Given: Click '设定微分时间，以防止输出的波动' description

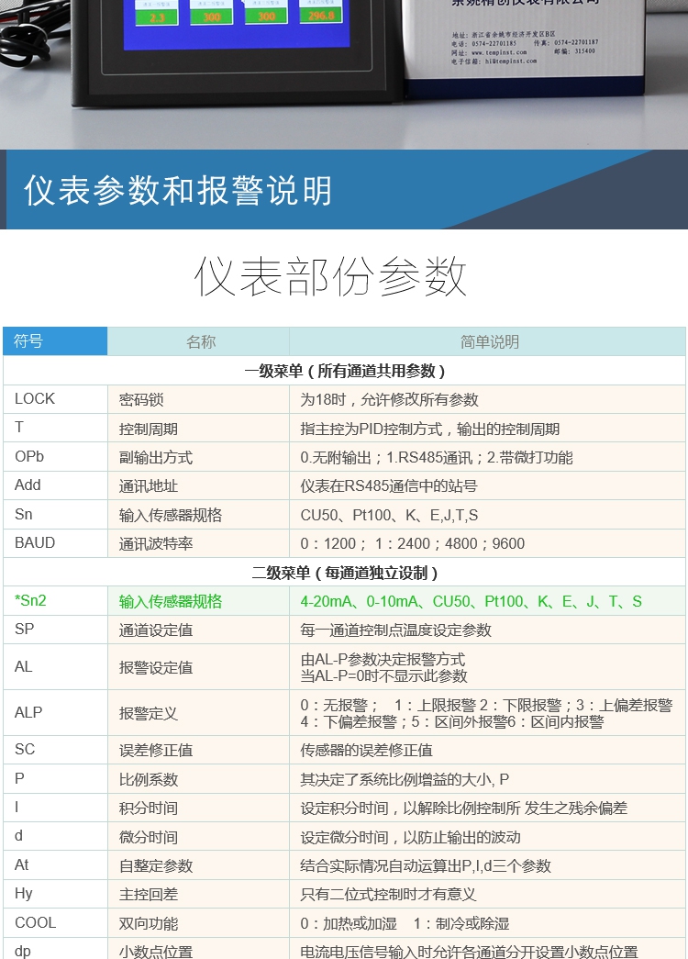Looking at the screenshot, I should [x=487, y=837].
